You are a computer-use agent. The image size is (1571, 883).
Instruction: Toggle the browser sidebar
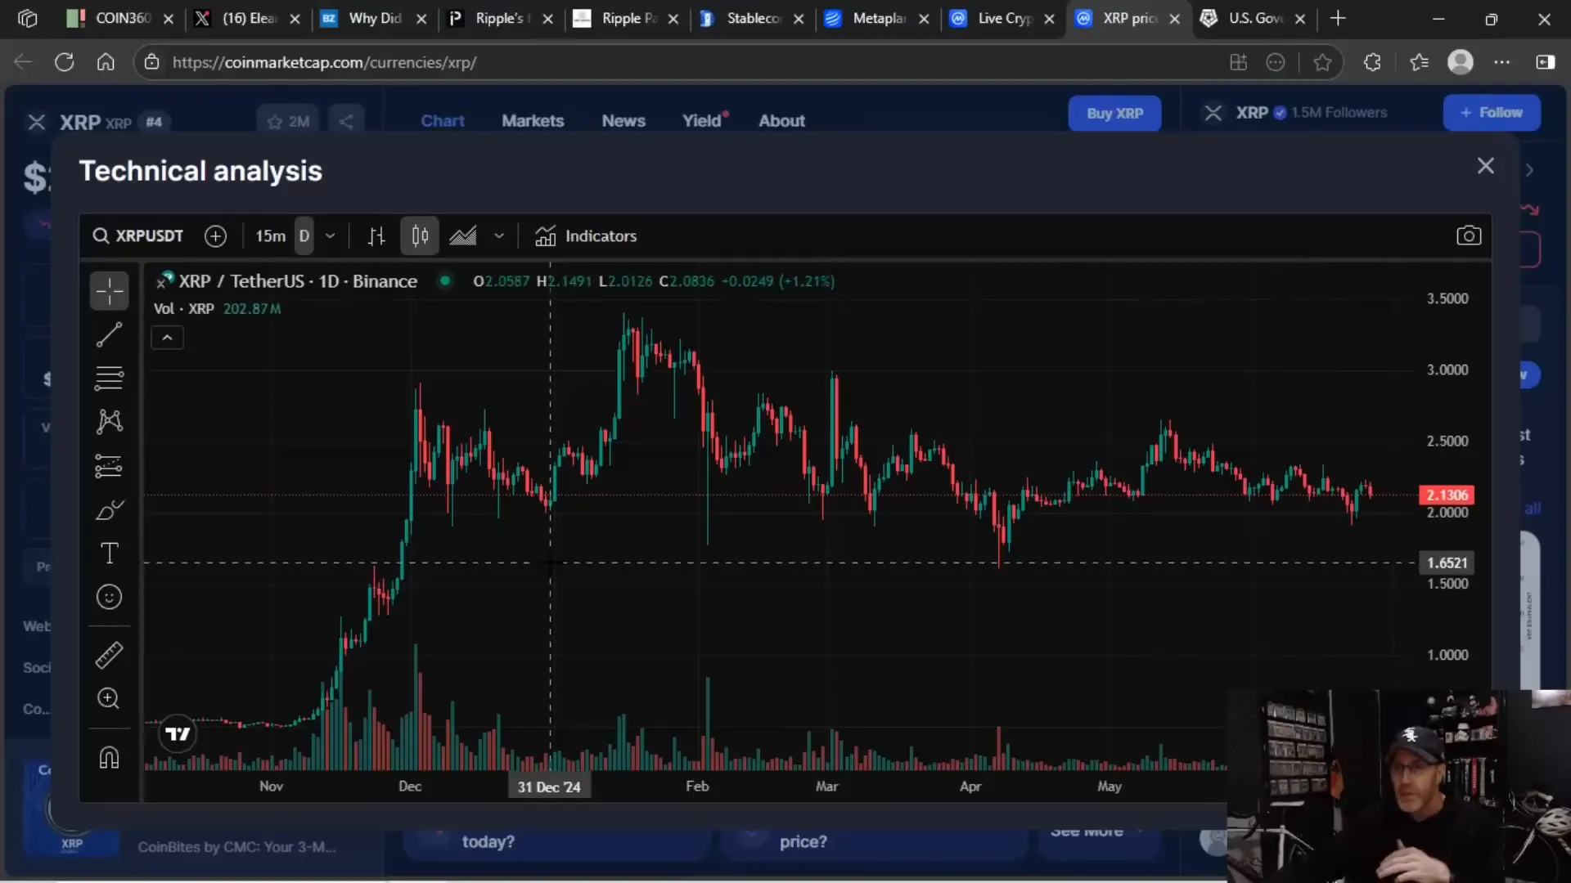click(1546, 62)
